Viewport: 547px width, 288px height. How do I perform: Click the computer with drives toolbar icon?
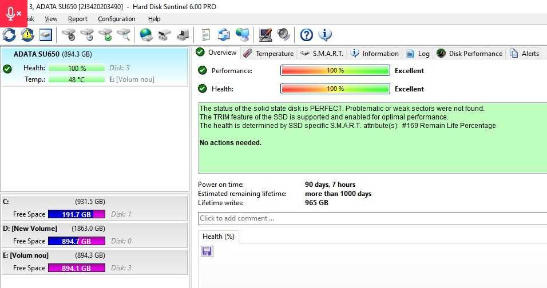tap(183, 35)
